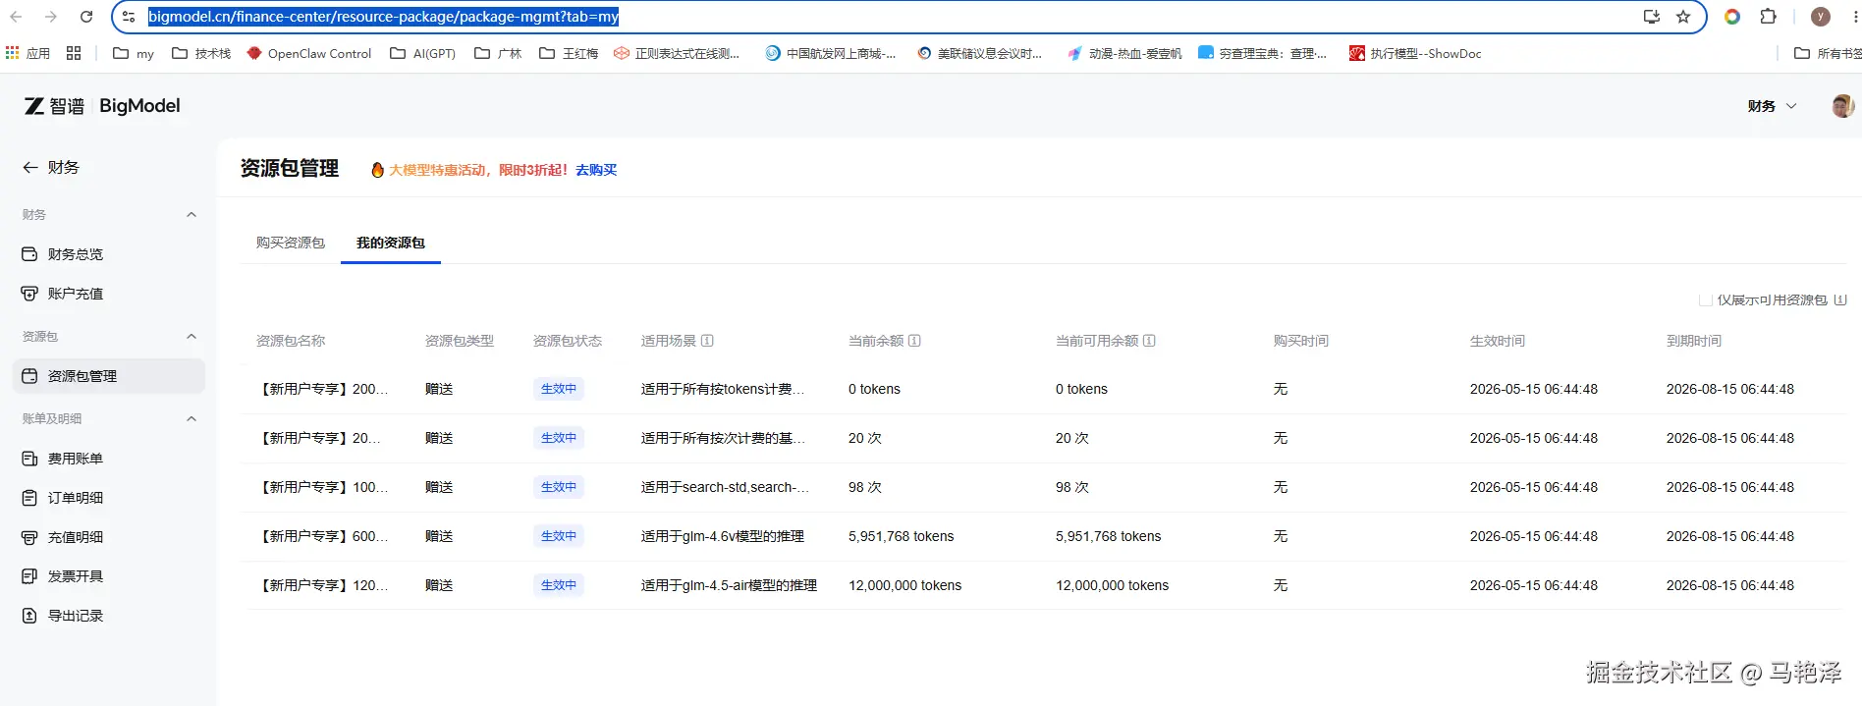Collapse the 账单及明细 sidebar section
The image size is (1862, 706).
point(192,419)
